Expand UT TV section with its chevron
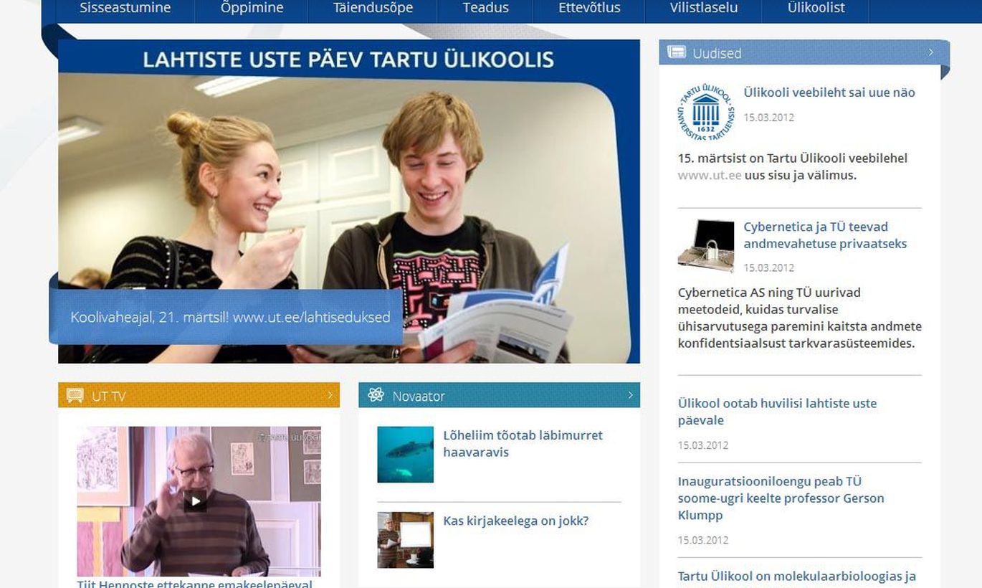982x588 pixels. [330, 395]
